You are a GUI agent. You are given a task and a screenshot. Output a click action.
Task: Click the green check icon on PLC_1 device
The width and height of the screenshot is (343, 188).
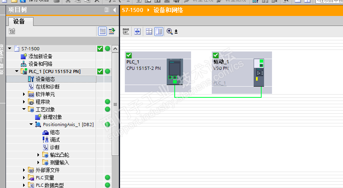click(x=129, y=55)
